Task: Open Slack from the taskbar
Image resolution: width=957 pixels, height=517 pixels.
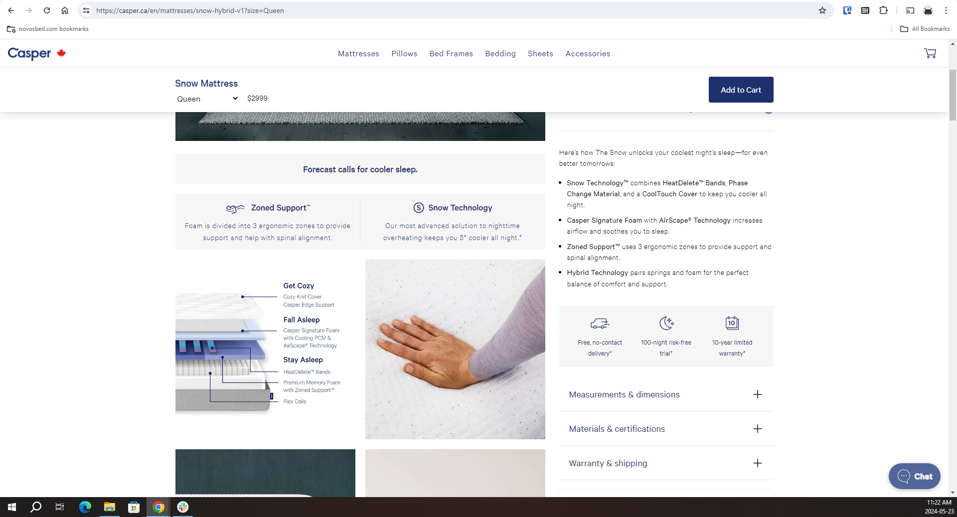Action: (183, 507)
